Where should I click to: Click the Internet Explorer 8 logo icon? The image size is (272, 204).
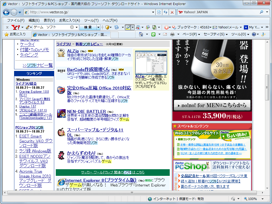[x=61, y=182]
